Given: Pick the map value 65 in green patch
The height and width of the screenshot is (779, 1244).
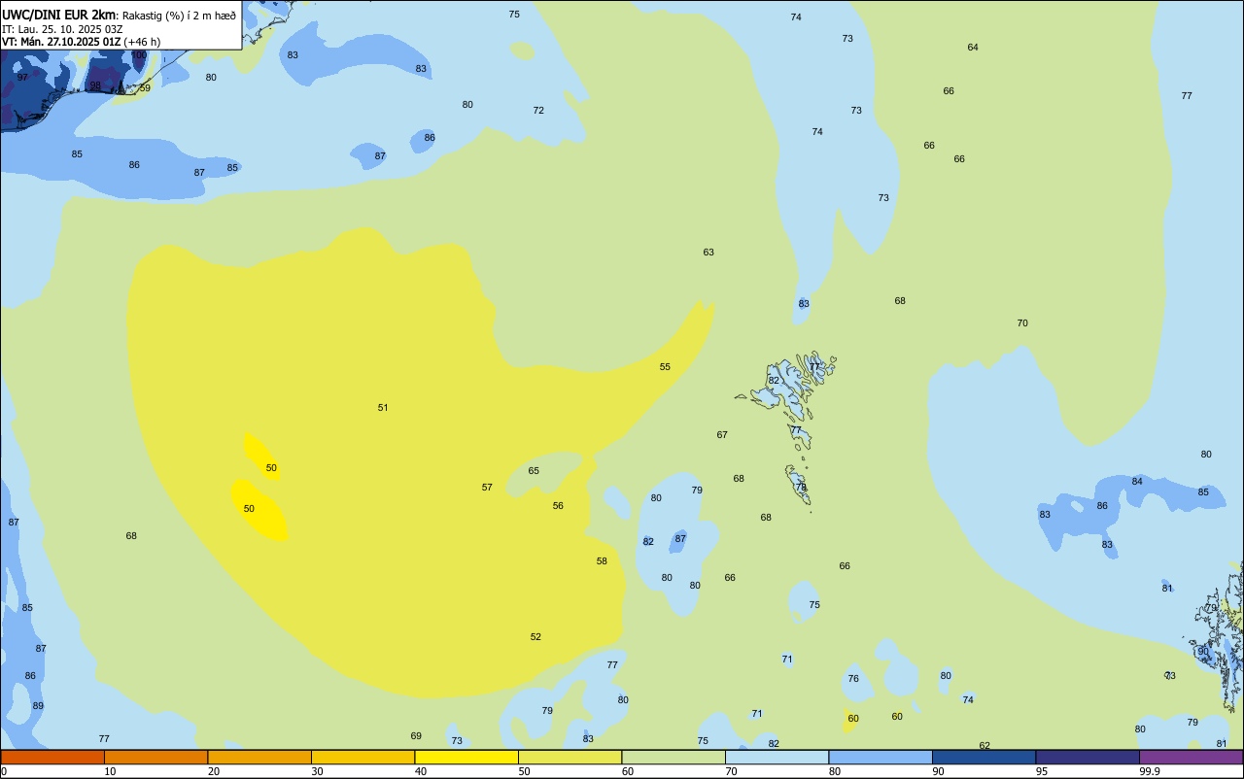Looking at the screenshot, I should [534, 471].
